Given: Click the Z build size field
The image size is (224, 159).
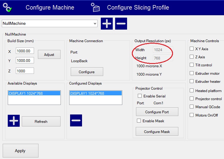Looking at the screenshot, I should 25,71.
